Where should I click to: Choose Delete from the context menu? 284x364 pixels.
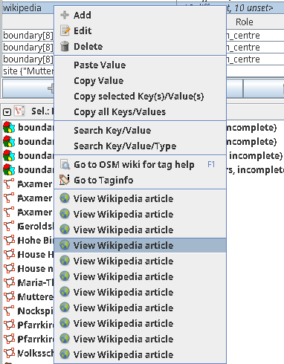(x=140, y=46)
